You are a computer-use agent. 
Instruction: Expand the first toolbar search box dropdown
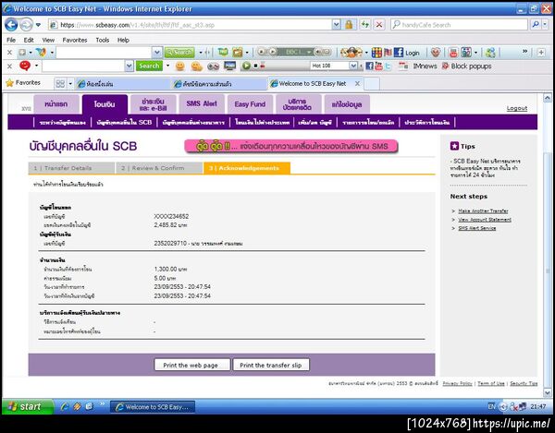[x=157, y=53]
